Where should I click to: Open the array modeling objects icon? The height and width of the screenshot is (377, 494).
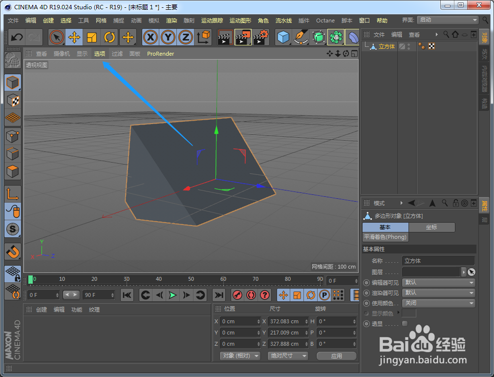pos(336,38)
